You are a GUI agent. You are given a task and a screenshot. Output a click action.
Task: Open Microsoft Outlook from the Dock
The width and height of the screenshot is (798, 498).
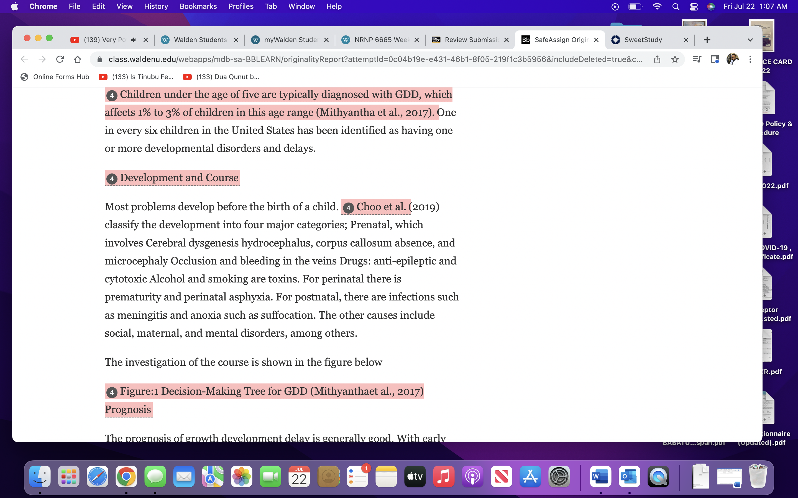(629, 476)
